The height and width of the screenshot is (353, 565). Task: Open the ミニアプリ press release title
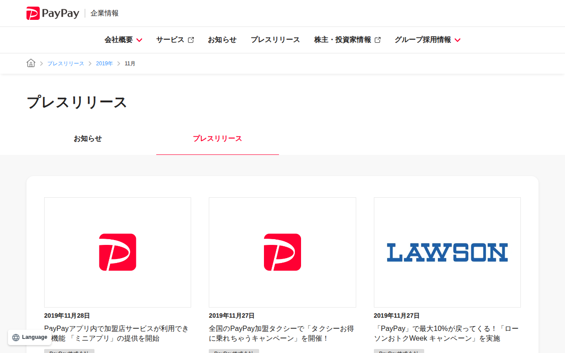click(117, 334)
